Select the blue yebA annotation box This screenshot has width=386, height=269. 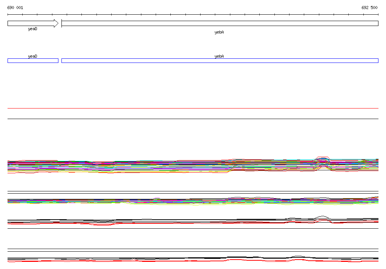click(x=219, y=61)
